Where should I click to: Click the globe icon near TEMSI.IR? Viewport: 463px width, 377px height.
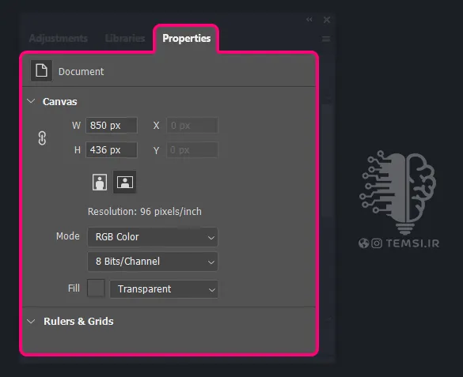pos(363,243)
